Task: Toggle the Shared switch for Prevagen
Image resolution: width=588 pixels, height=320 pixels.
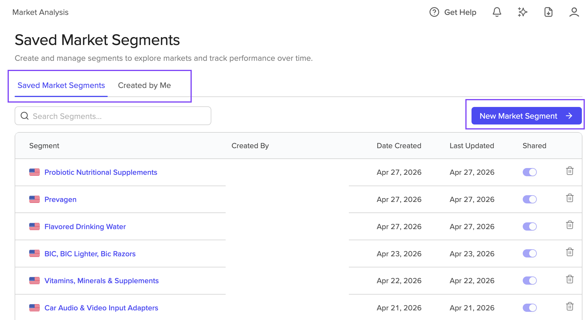Action: (529, 199)
